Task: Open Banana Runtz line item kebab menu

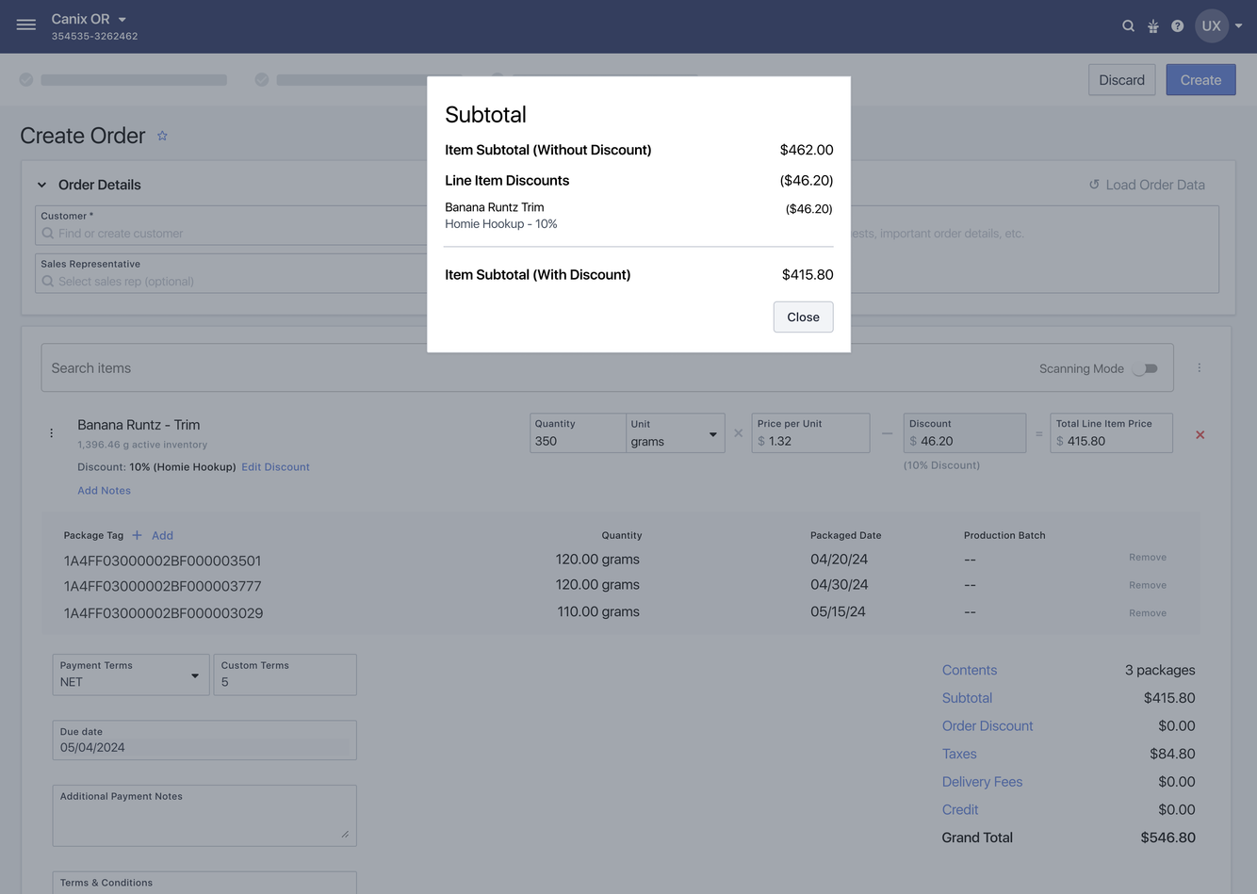Action: pyautogui.click(x=51, y=433)
